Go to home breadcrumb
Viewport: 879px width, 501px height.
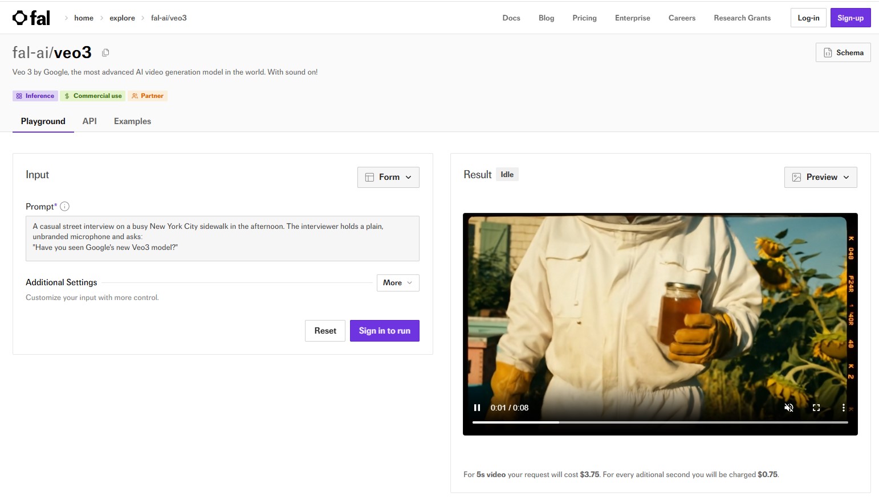tap(84, 18)
